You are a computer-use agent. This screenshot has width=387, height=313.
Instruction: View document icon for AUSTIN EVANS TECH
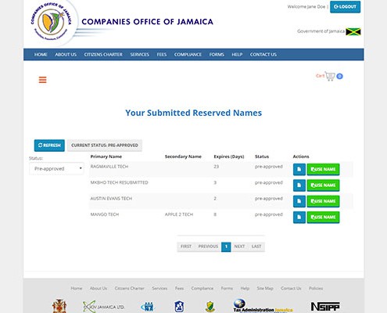click(299, 201)
